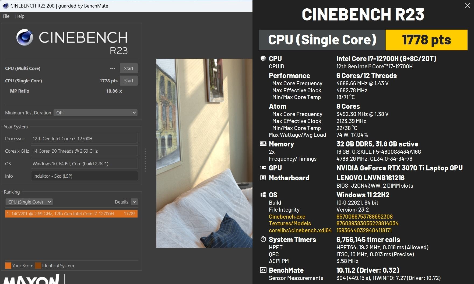Click the corelibs\cinebench.xdl64 entry

pyautogui.click(x=300, y=230)
